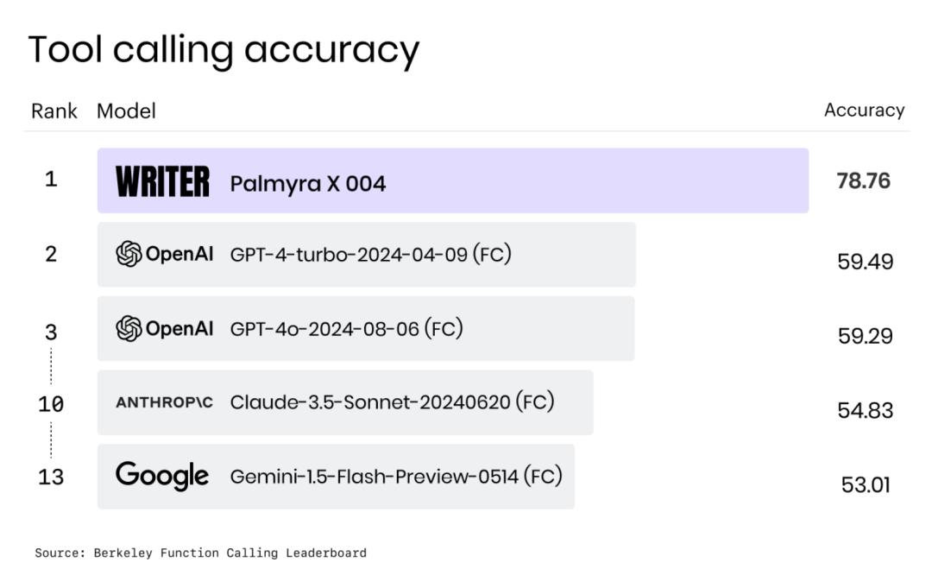Click the Tool calling accuracy title

(224, 50)
